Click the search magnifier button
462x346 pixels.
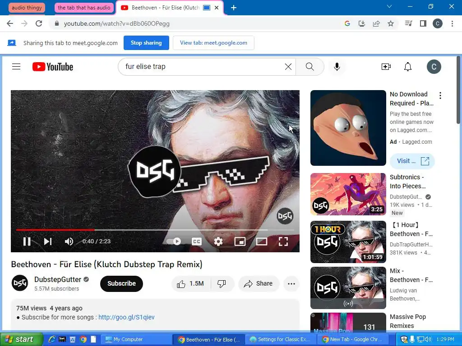pos(310,67)
